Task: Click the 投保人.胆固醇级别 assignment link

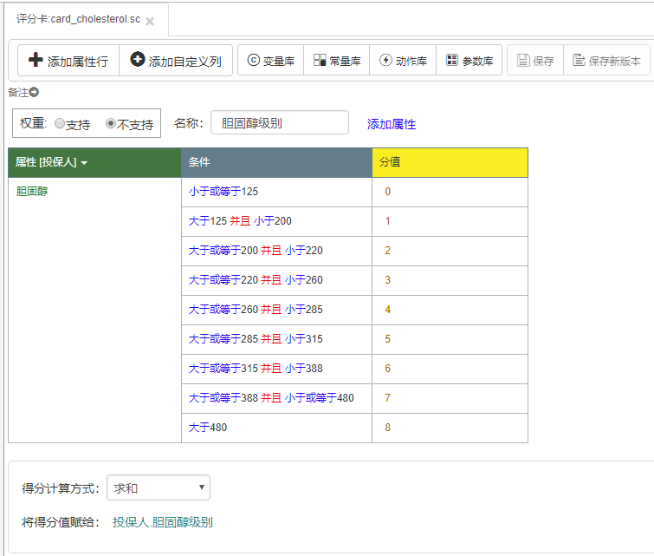Action: click(162, 522)
